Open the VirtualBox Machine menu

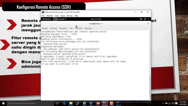[50, 16]
